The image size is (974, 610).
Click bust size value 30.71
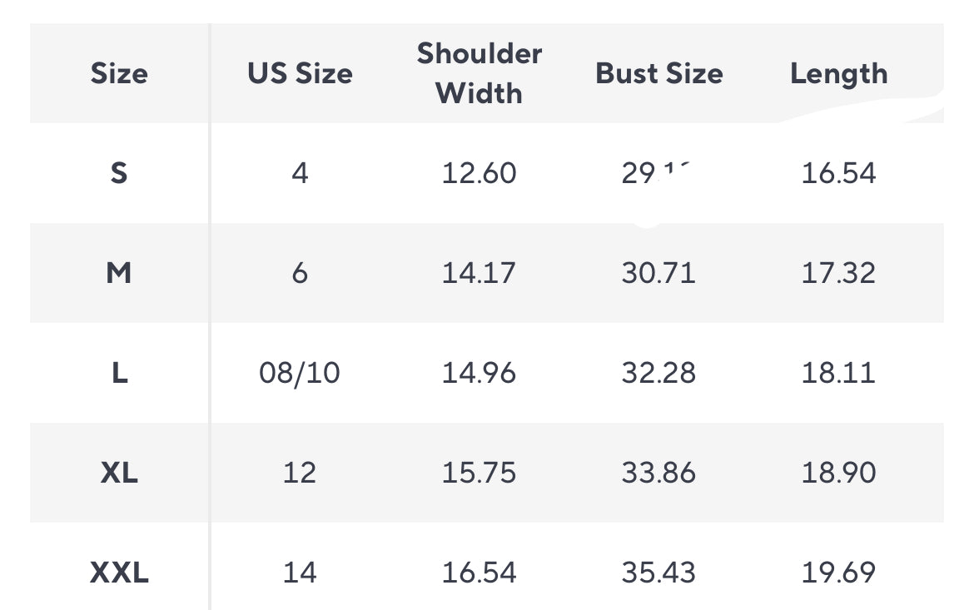click(658, 273)
